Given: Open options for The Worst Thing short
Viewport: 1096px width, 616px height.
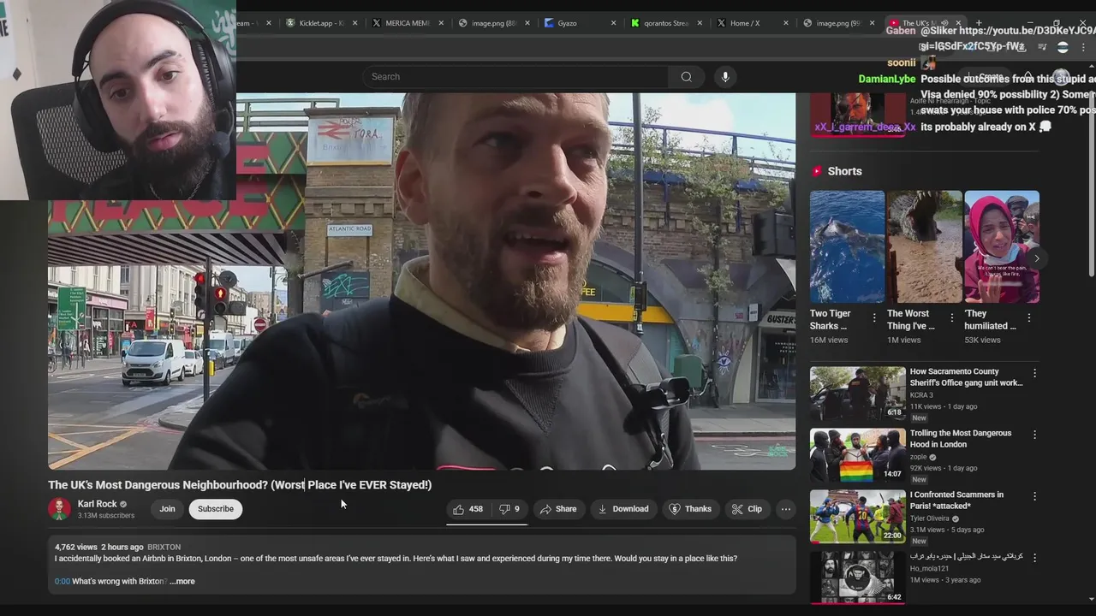Looking at the screenshot, I should click(951, 318).
